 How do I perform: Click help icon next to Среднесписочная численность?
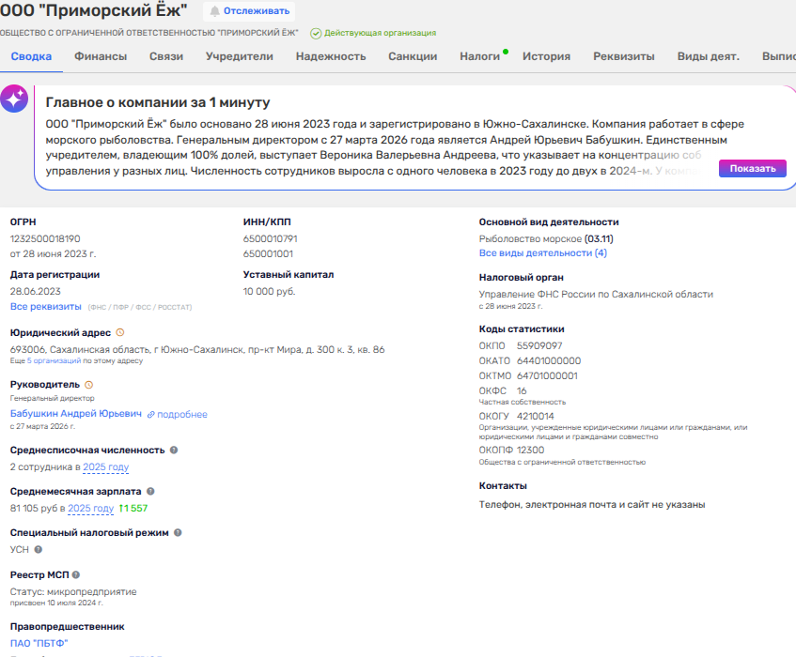pos(174,450)
